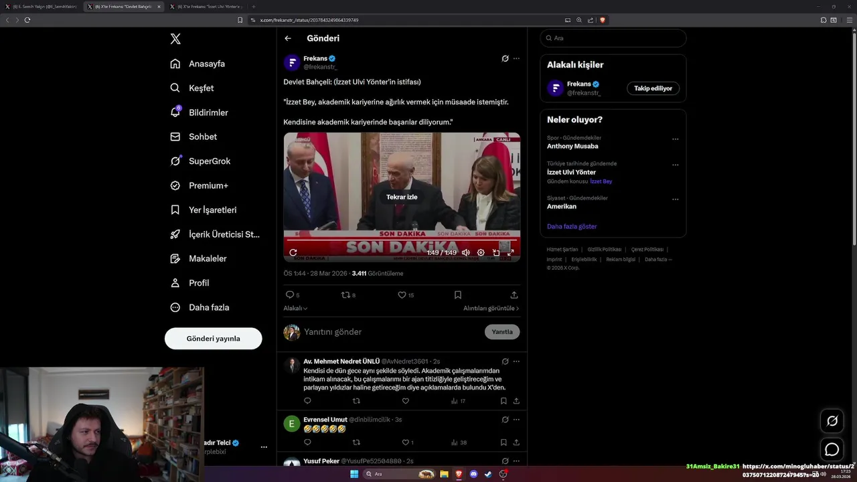Click Takip ediliyor button for Frekans
This screenshot has height=482, width=857.
click(653, 88)
